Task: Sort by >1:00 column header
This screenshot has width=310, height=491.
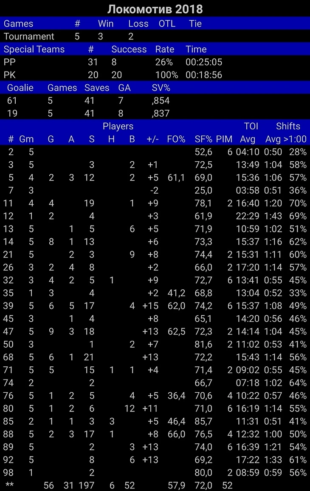Action: [295, 139]
